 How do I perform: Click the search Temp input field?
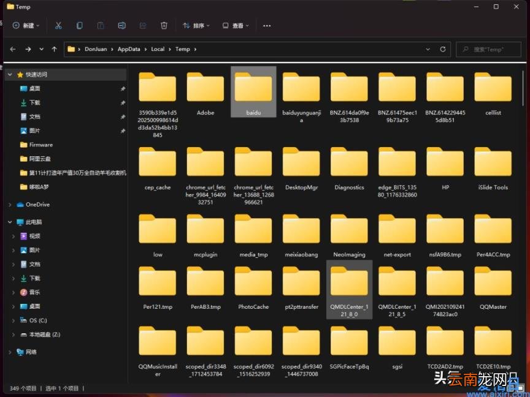[488, 49]
